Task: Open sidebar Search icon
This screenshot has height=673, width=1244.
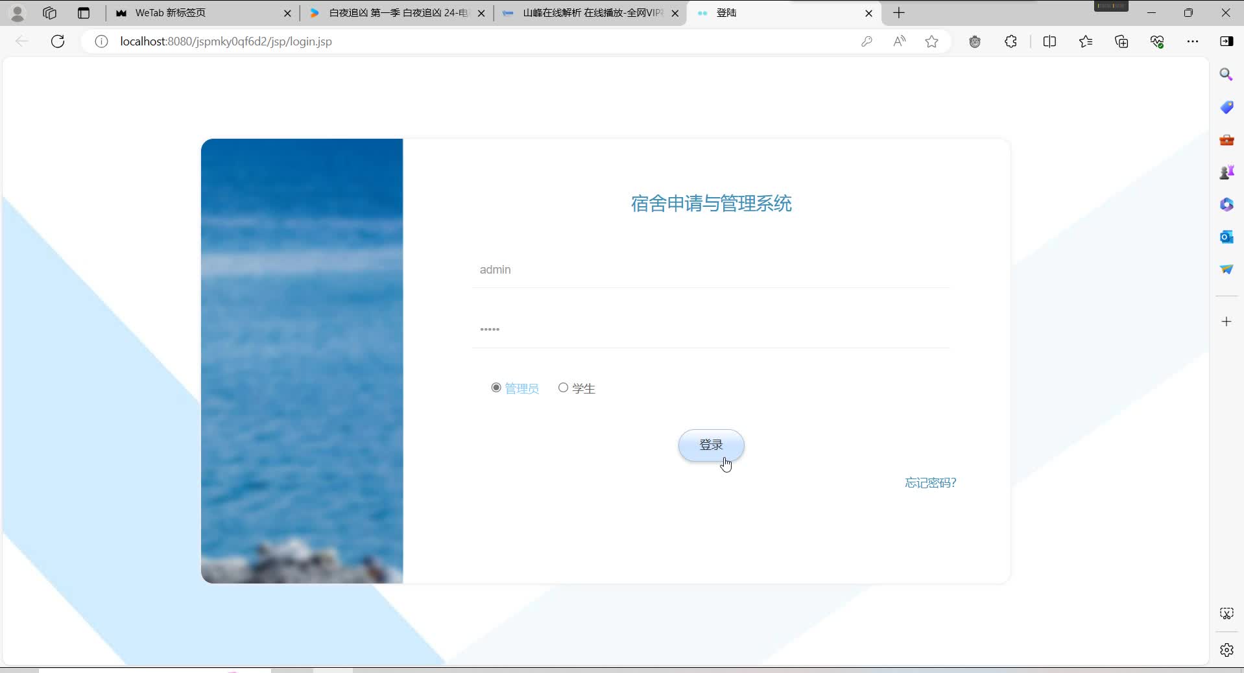Action: click(1226, 75)
